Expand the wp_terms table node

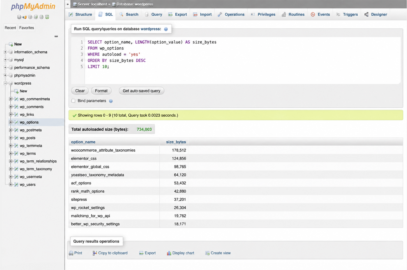tap(11, 153)
